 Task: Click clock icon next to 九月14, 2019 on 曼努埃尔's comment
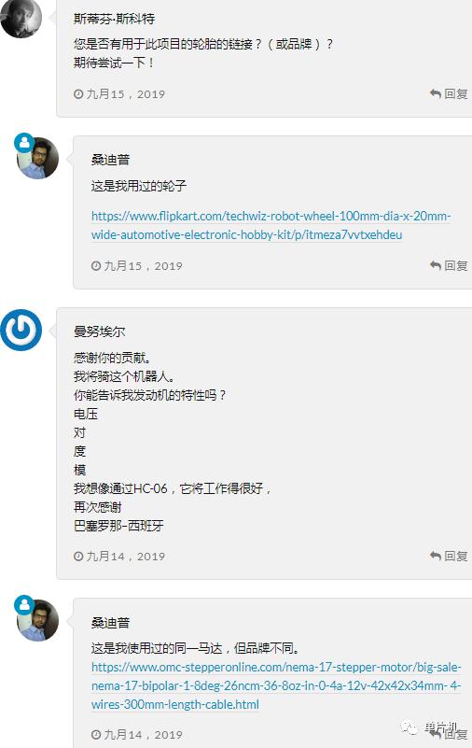[x=78, y=557]
